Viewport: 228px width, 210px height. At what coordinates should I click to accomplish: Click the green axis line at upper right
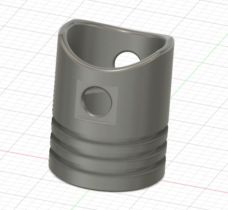(199, 65)
